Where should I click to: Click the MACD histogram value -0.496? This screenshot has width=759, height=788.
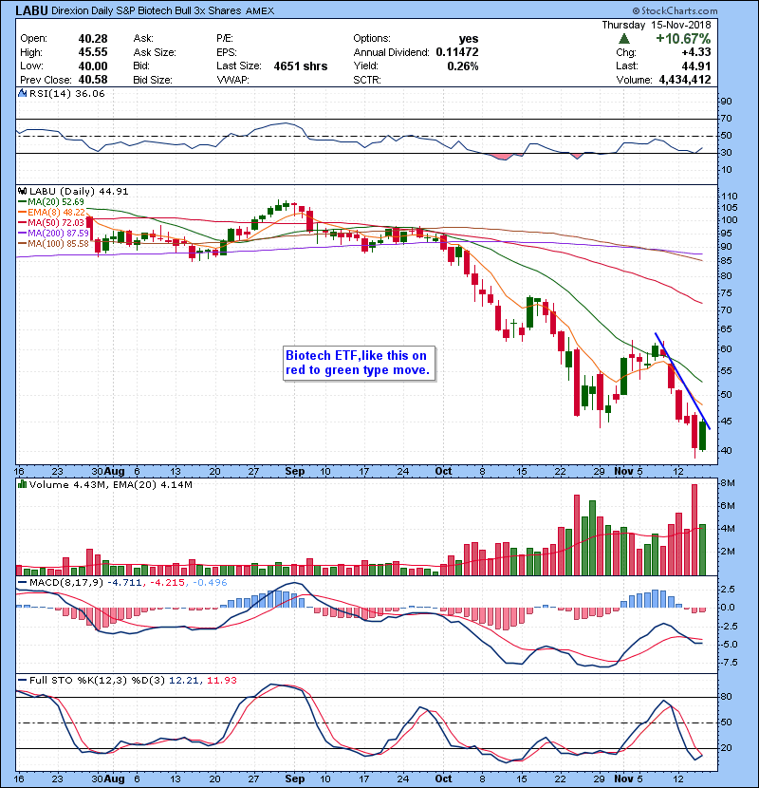tap(209, 583)
